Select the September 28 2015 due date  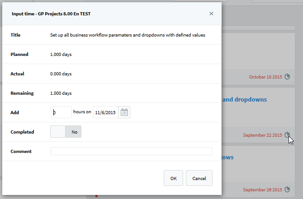(x=262, y=190)
